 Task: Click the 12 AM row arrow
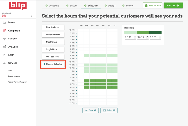(76, 30)
